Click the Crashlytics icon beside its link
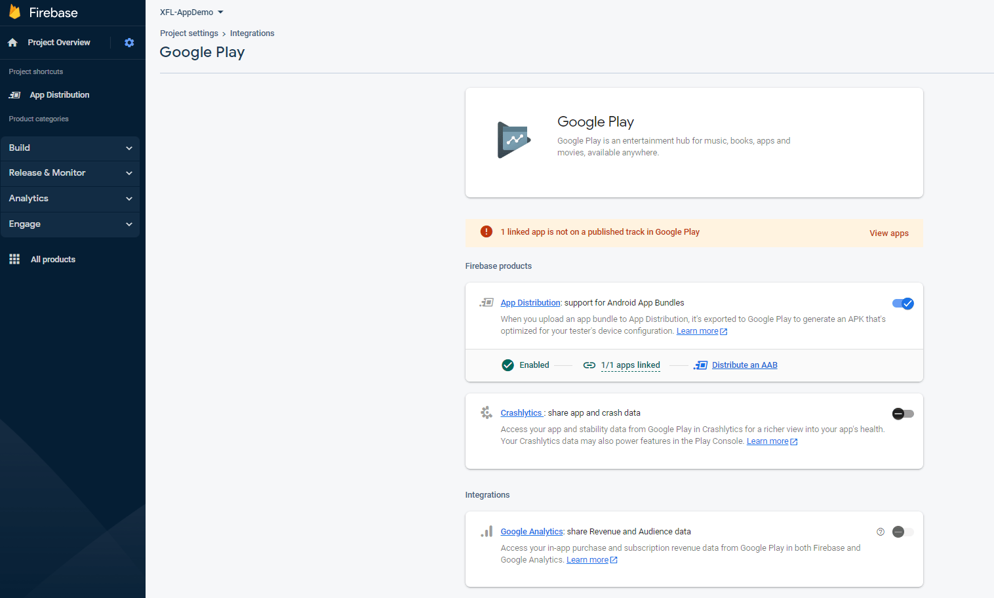The image size is (994, 598). pos(486,412)
